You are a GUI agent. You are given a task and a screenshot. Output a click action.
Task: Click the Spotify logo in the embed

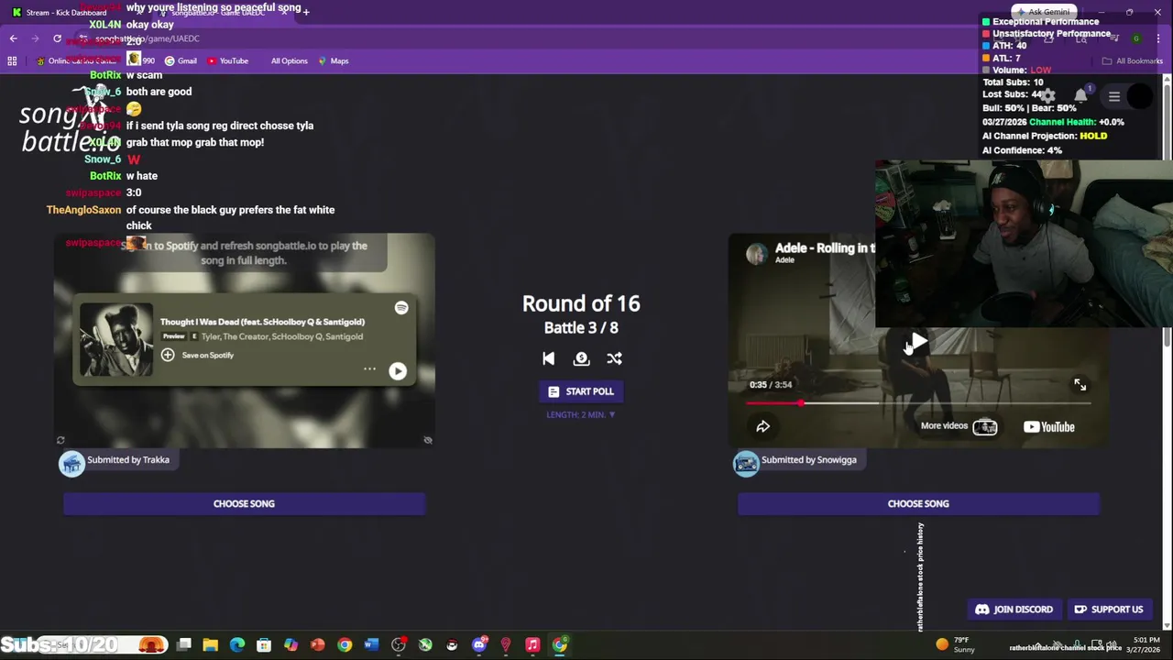(x=401, y=308)
